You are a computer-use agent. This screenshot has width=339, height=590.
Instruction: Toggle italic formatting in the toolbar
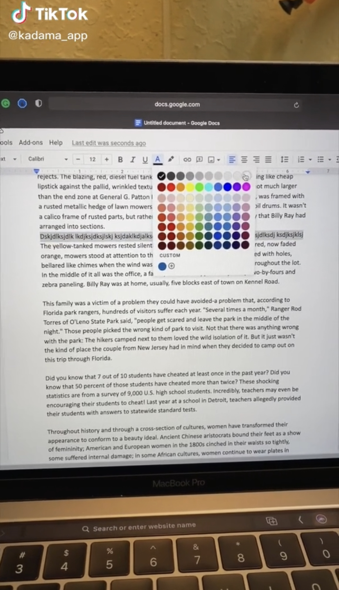click(133, 160)
